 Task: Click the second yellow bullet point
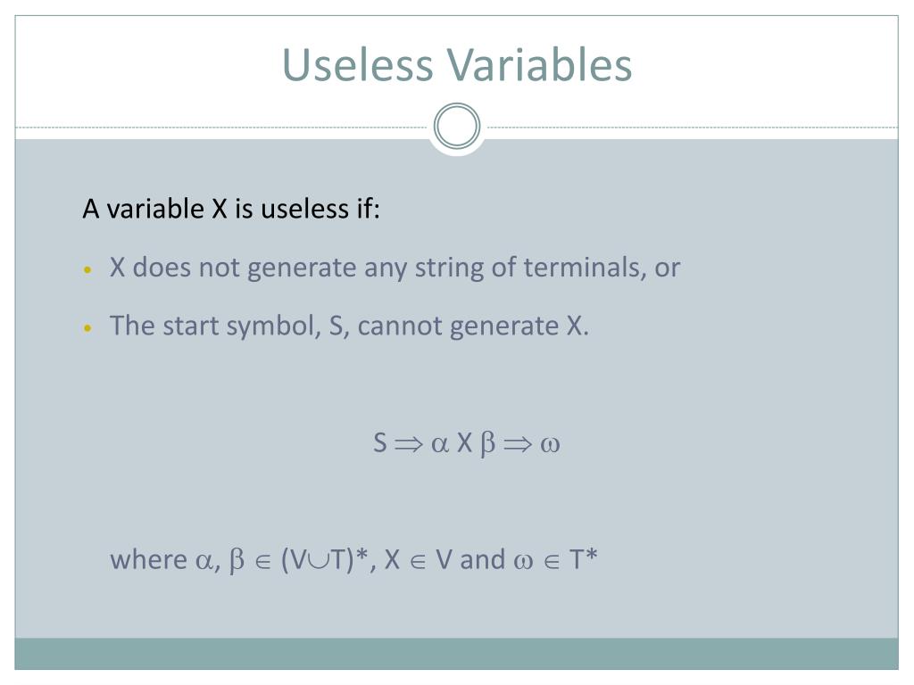tap(88, 328)
